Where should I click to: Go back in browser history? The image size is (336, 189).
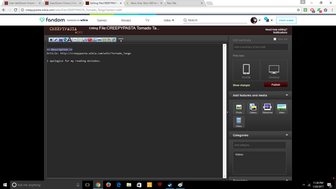coord(4,10)
